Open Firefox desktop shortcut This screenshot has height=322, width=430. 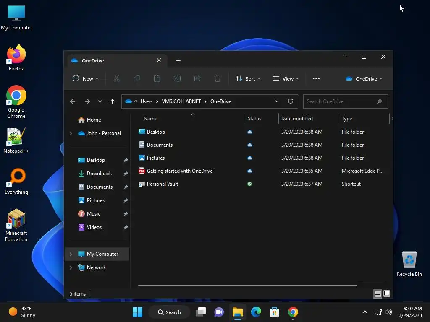point(16,58)
